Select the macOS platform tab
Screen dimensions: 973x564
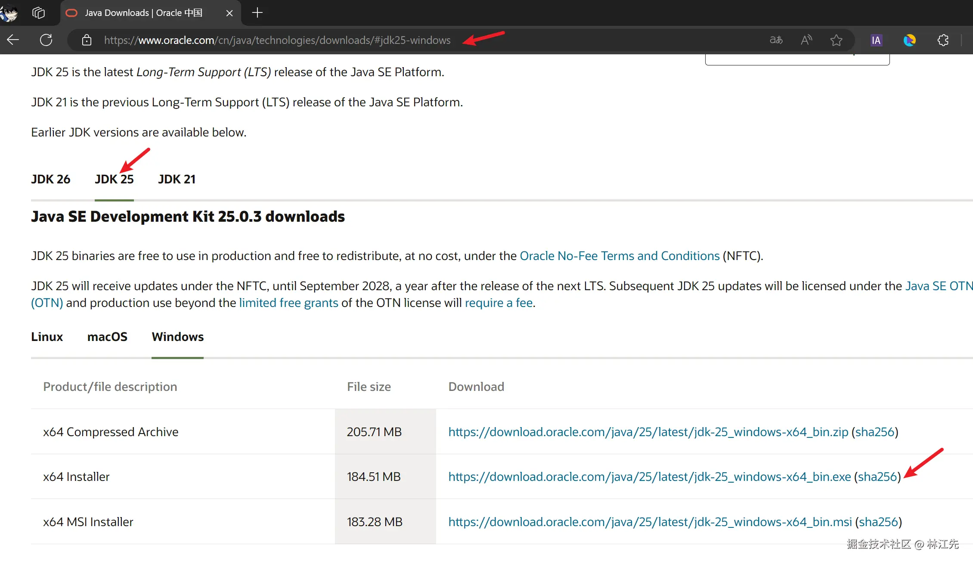coord(107,337)
